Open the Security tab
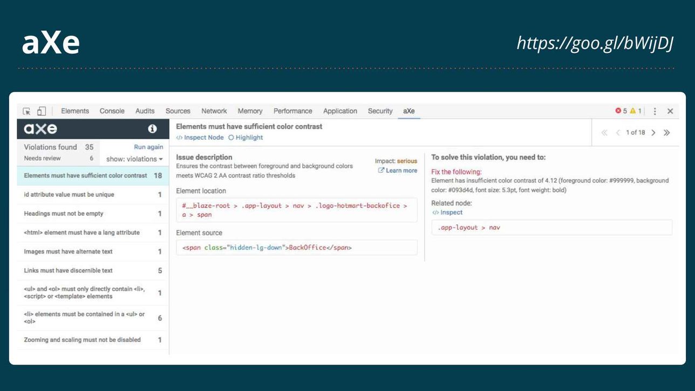The height and width of the screenshot is (391, 695). pyautogui.click(x=380, y=111)
